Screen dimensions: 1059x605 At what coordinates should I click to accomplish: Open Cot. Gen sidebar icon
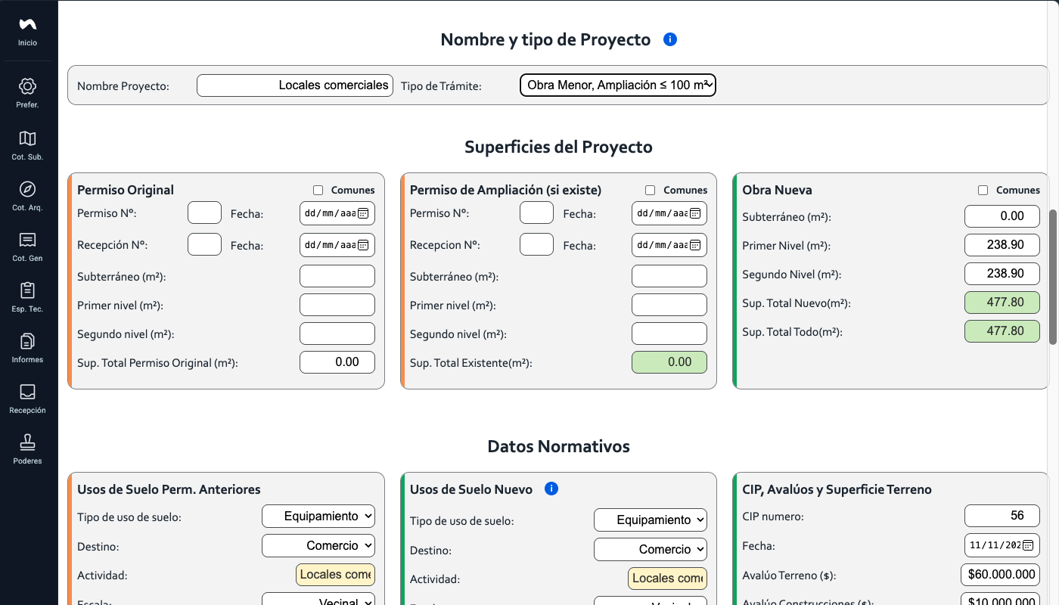coord(27,240)
